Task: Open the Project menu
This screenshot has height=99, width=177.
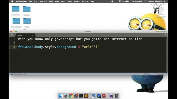Action: tap(77, 1)
